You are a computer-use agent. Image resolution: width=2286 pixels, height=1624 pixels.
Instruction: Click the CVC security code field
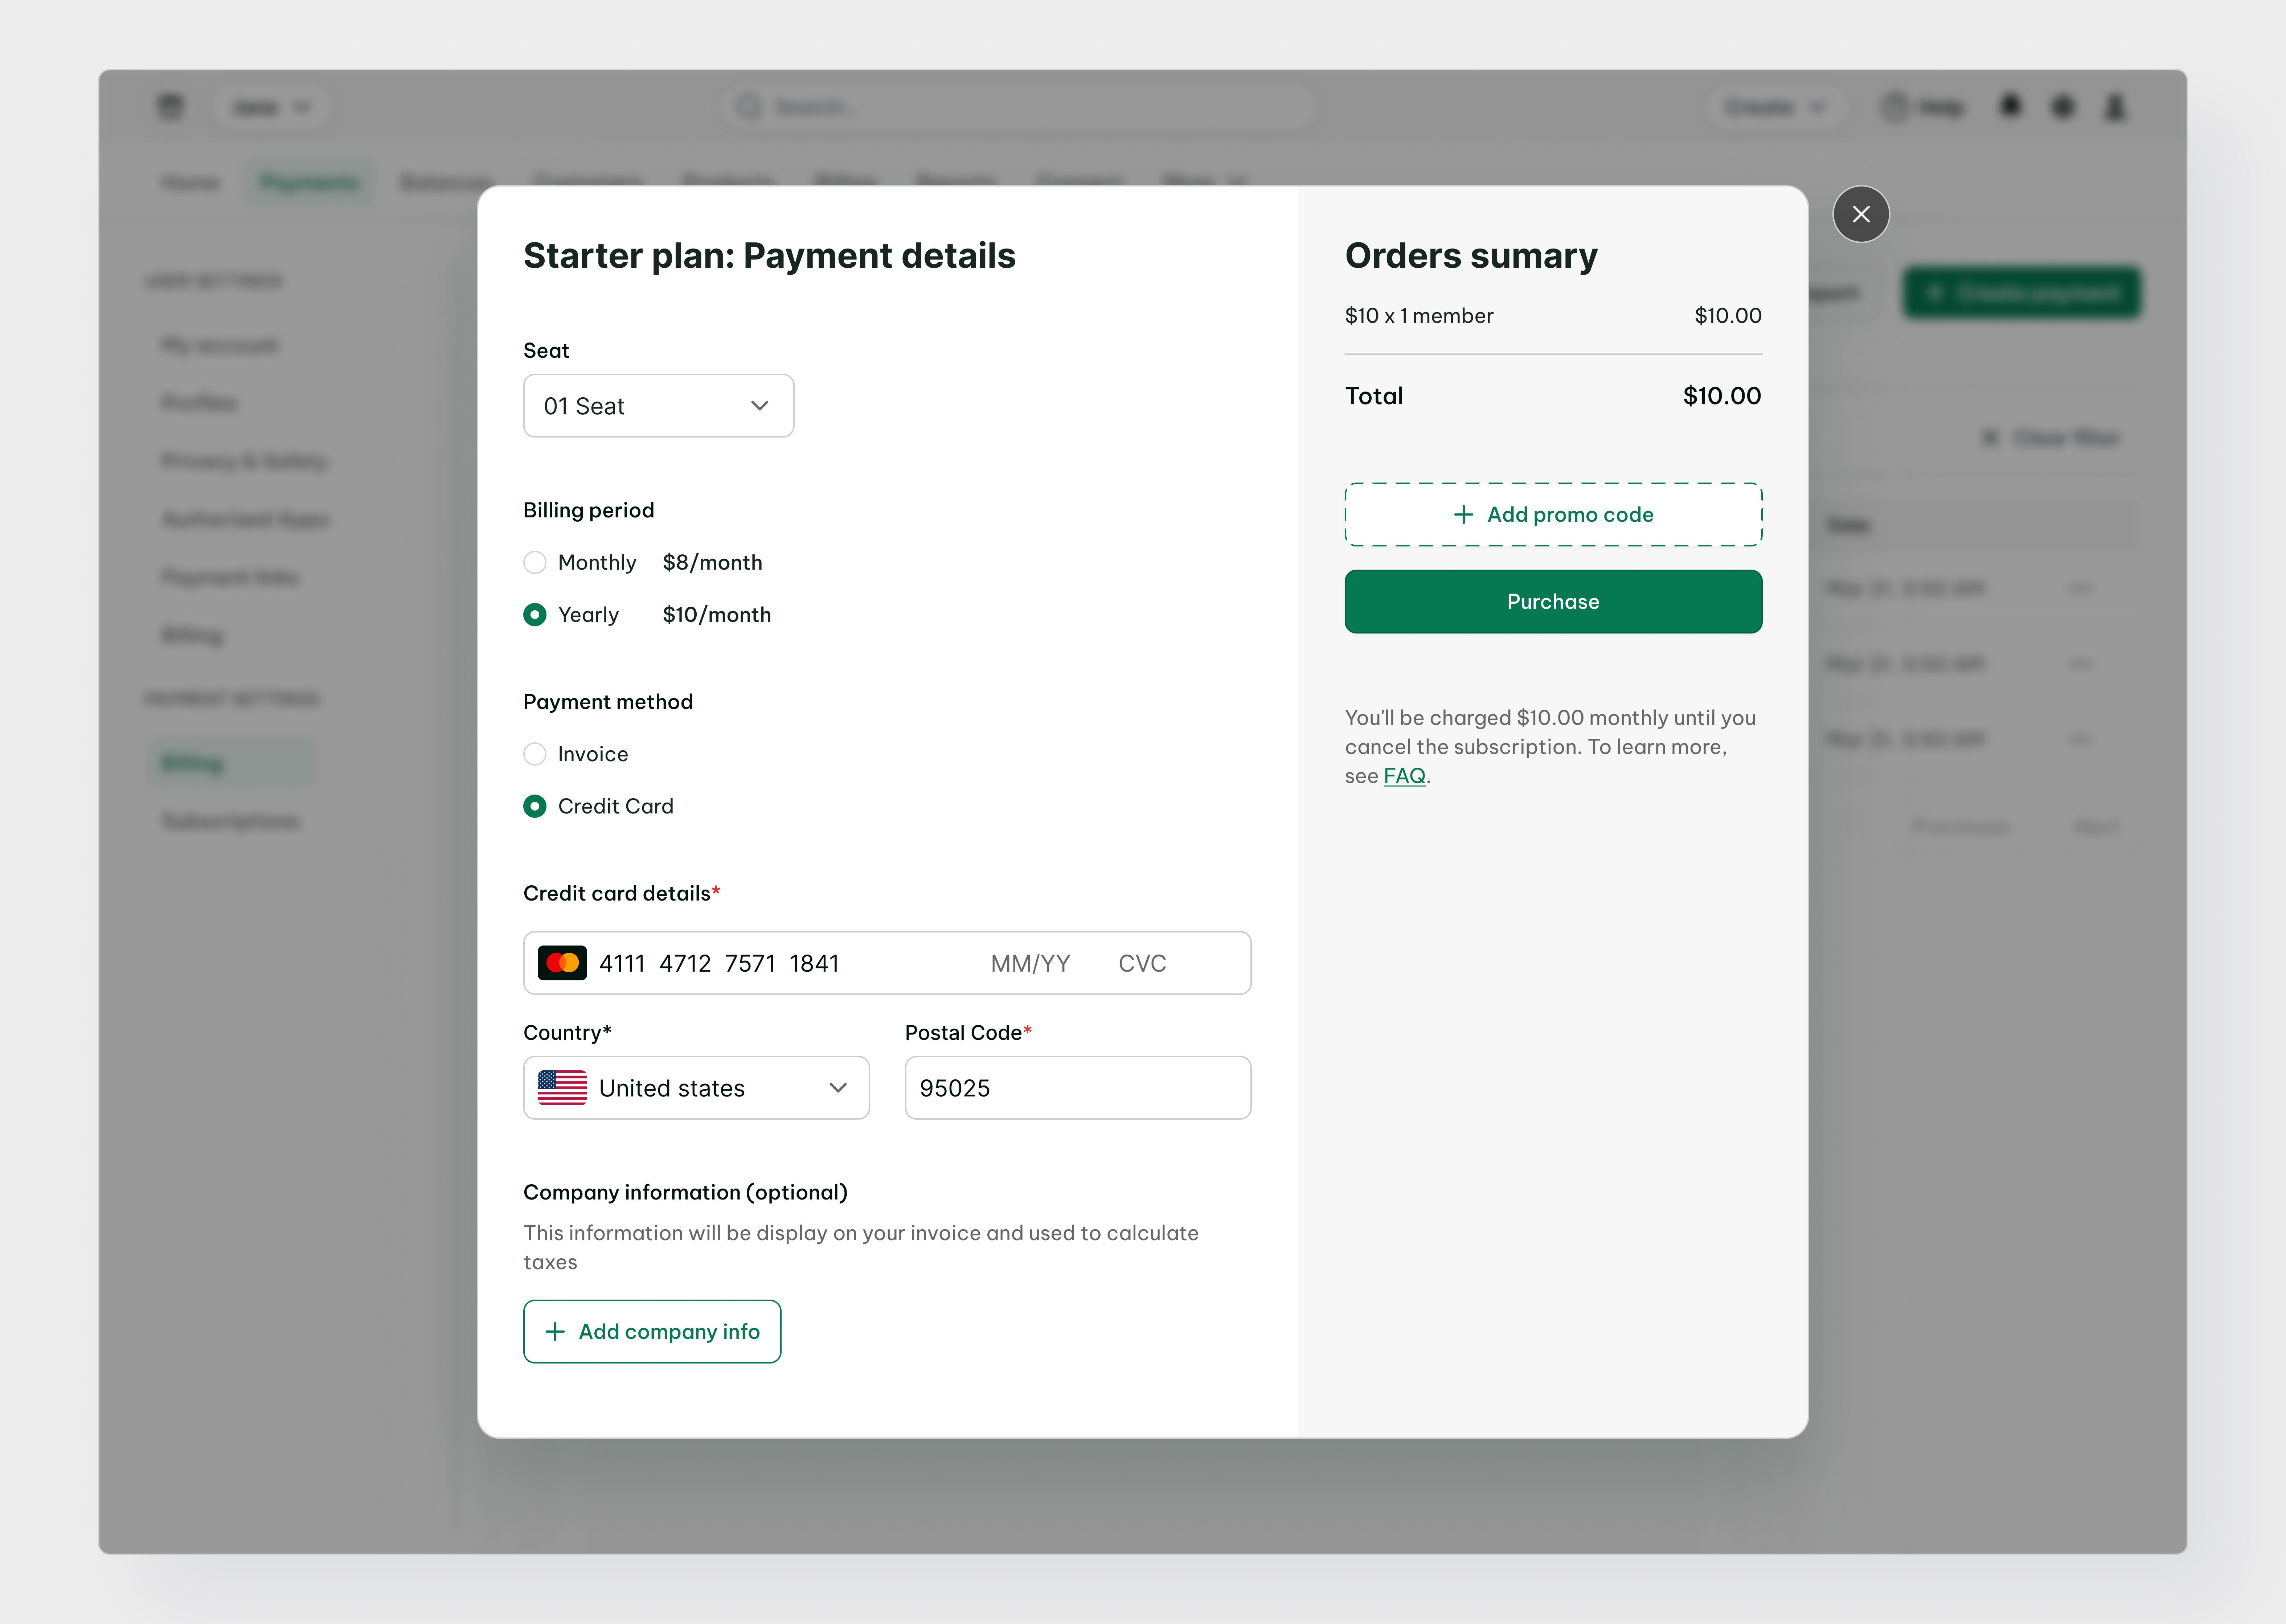(1142, 963)
